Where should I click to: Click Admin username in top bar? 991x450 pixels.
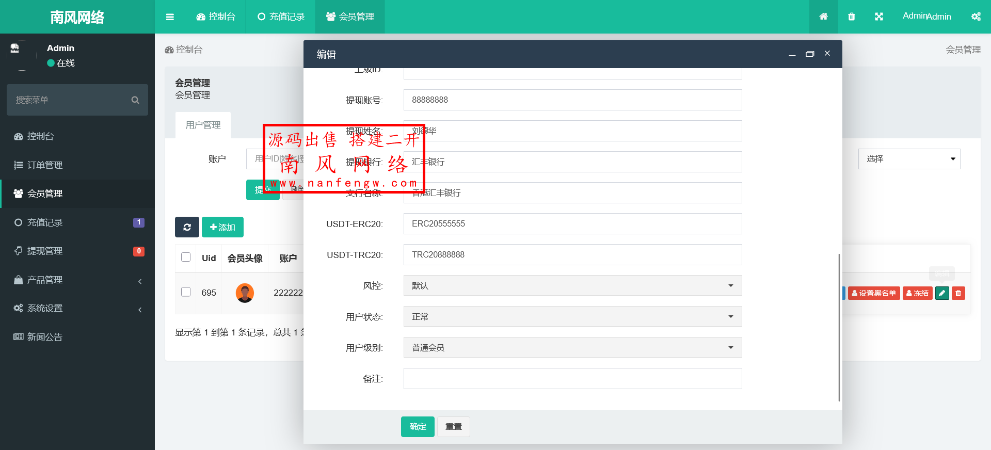(x=926, y=17)
